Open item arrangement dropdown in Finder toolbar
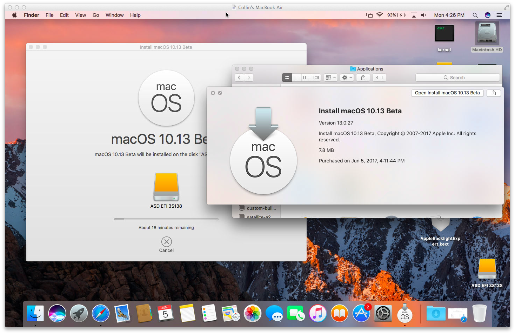The height and width of the screenshot is (334, 515). click(331, 78)
